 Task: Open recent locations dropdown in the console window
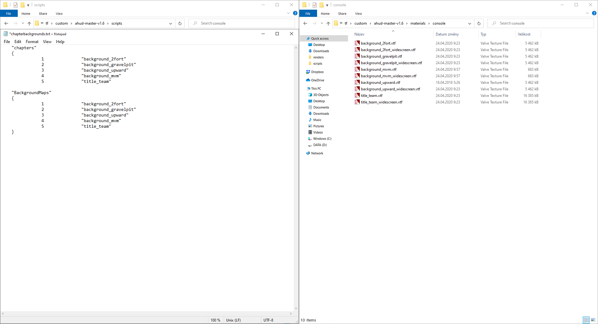tap(322, 23)
